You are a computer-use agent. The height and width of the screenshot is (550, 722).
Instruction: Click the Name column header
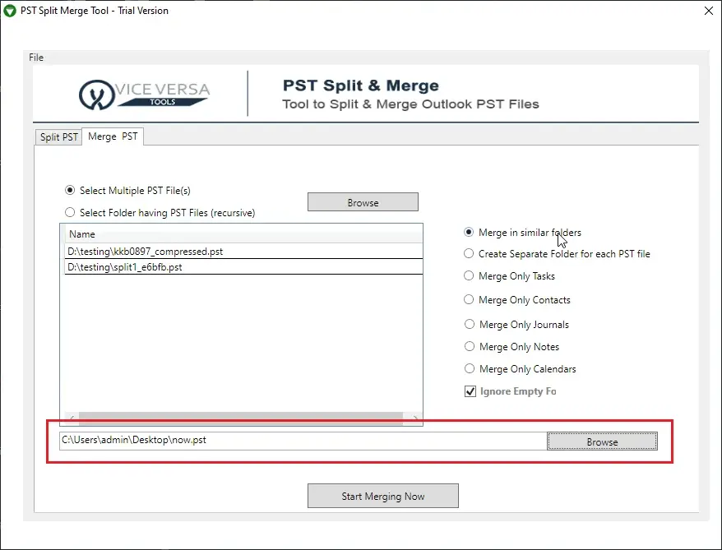click(x=243, y=233)
